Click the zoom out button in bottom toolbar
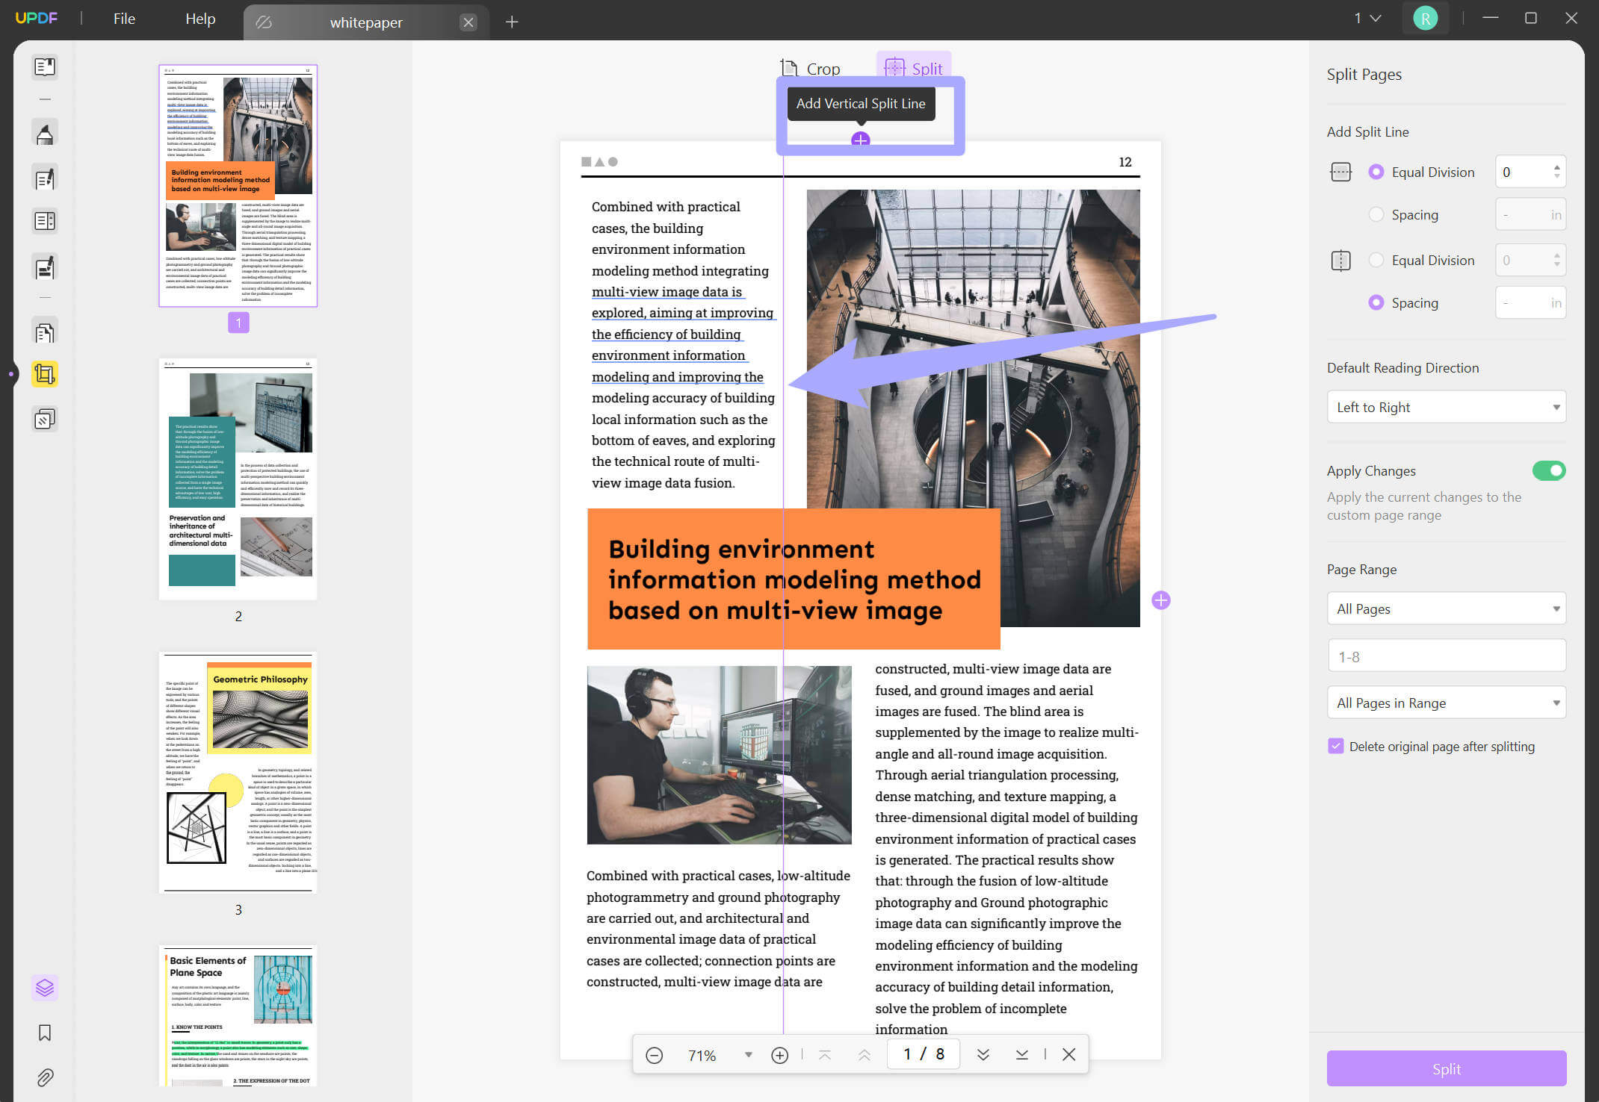 (x=655, y=1055)
